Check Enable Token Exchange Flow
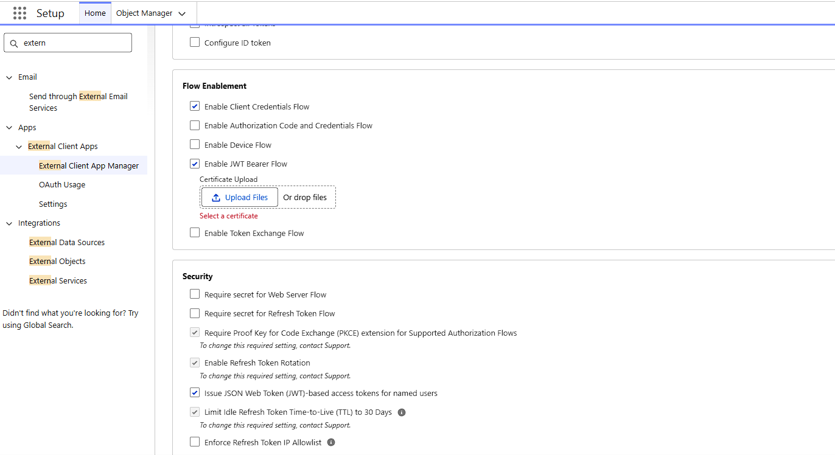 pos(195,233)
